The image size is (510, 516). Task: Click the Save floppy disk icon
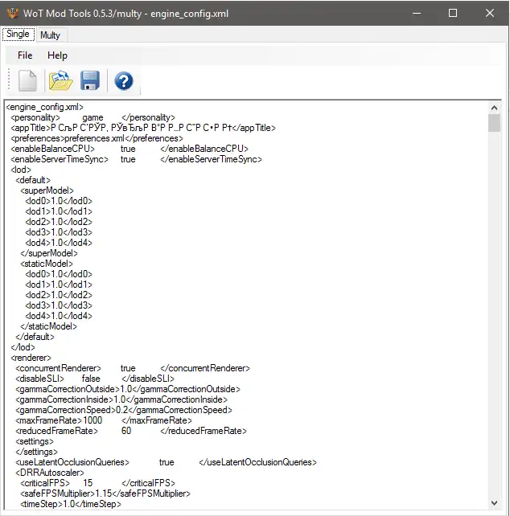[x=90, y=80]
